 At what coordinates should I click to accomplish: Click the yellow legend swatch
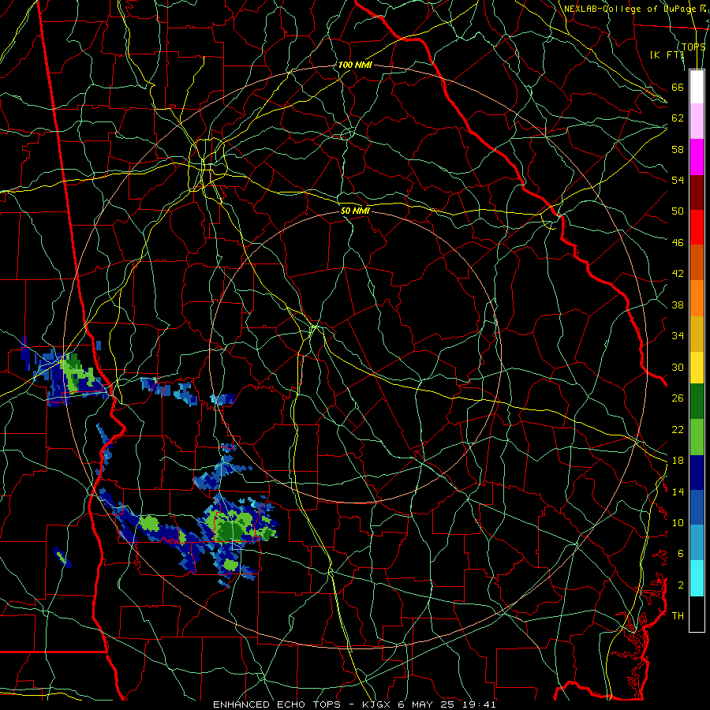pos(697,367)
